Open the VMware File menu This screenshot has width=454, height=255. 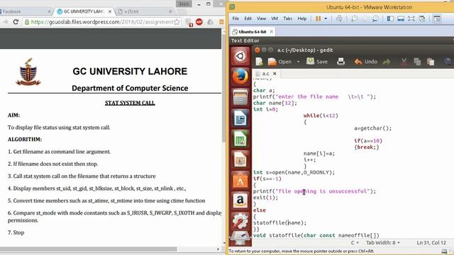coord(236,18)
